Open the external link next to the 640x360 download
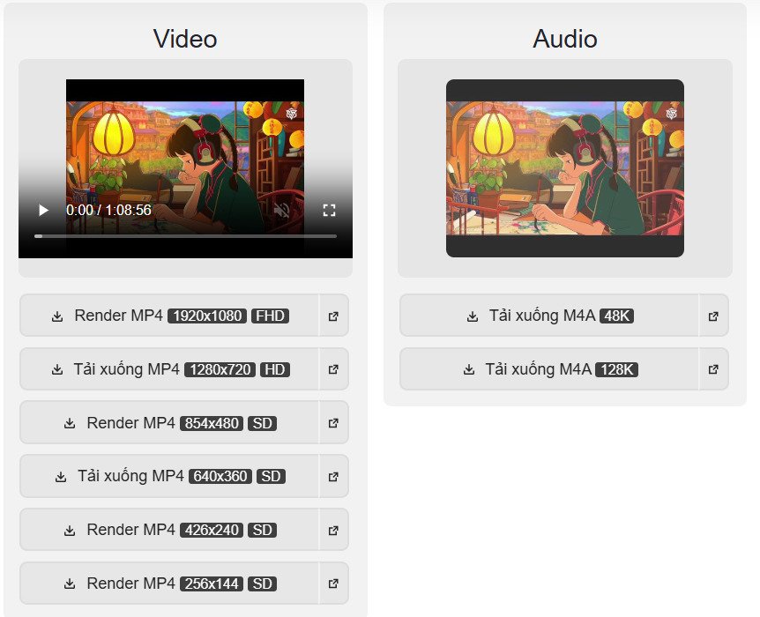760x617 pixels. 333,476
